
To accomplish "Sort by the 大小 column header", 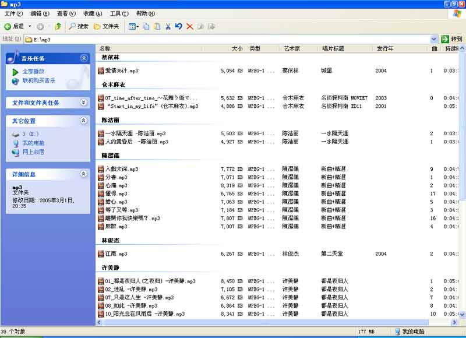I will 224,48.
